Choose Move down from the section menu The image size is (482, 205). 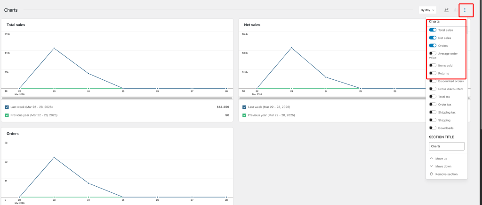click(x=443, y=166)
